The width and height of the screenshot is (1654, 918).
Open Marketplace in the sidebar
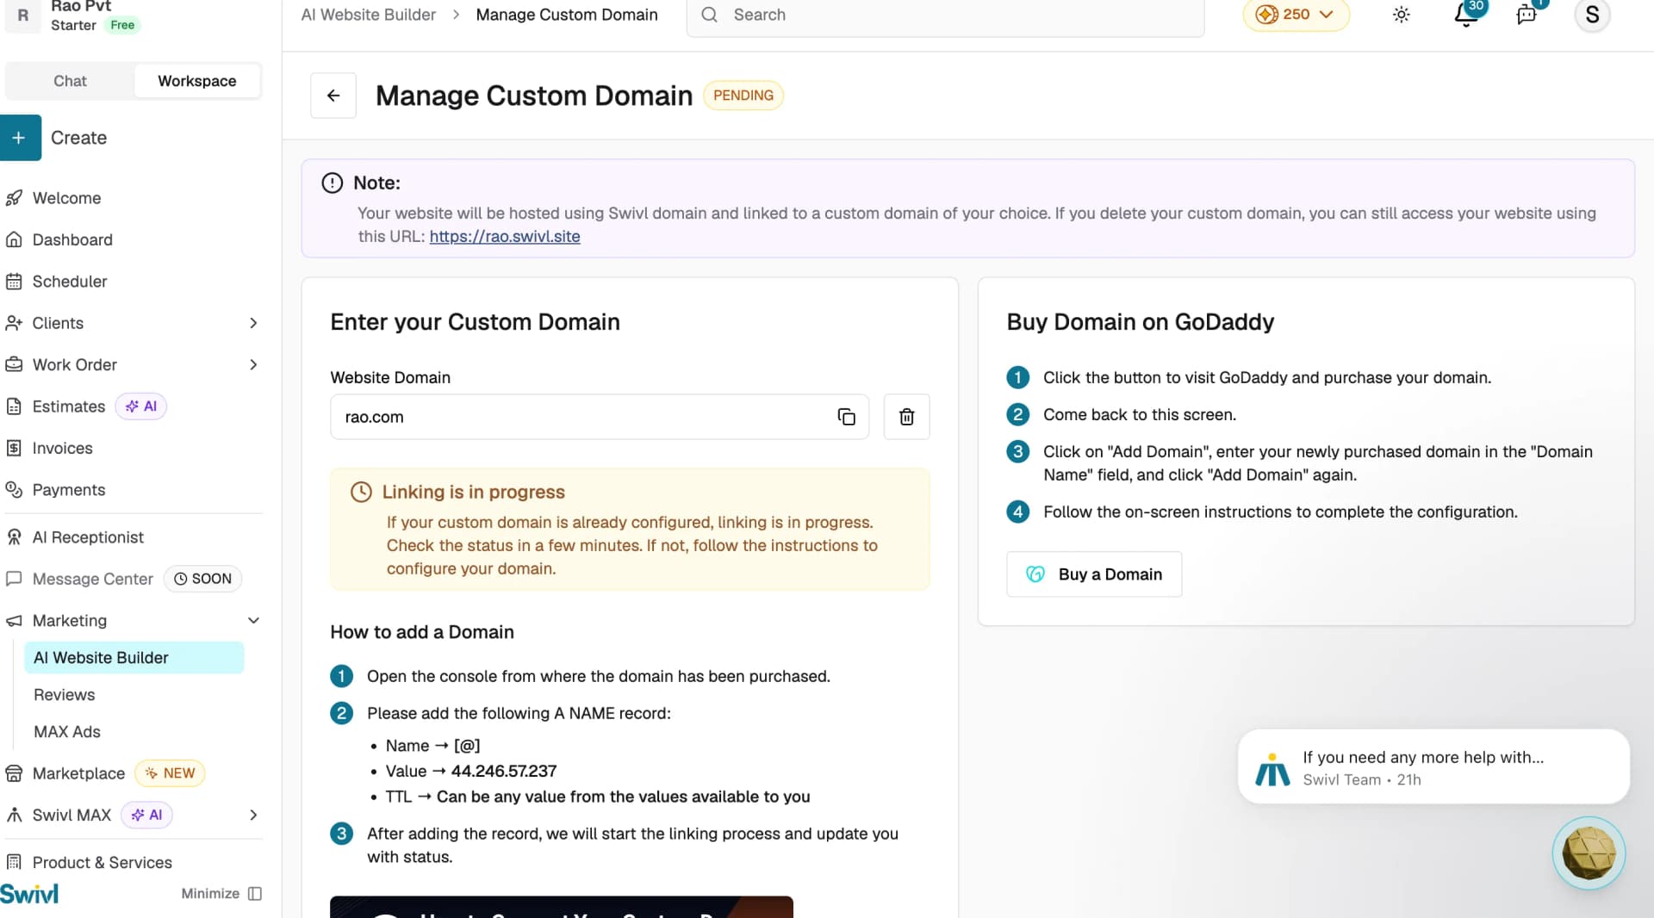(x=78, y=773)
